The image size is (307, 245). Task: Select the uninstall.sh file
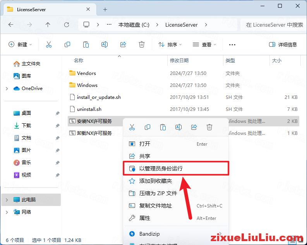pos(183,109)
